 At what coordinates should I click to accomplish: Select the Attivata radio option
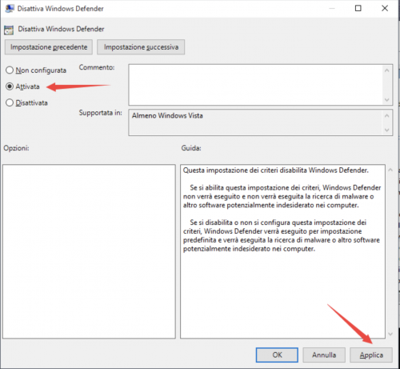pyautogui.click(x=10, y=86)
